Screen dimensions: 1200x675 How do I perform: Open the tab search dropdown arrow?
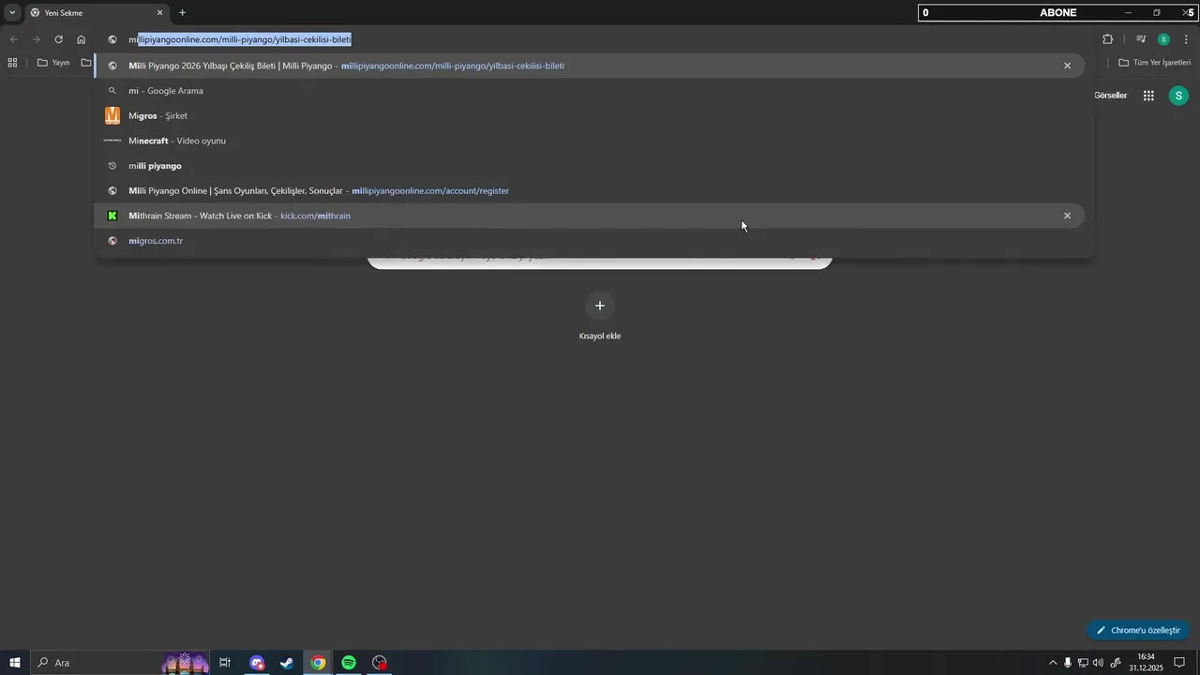[x=12, y=12]
